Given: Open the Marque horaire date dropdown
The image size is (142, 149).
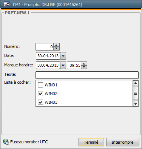Looking at the screenshot, I should (63, 65).
